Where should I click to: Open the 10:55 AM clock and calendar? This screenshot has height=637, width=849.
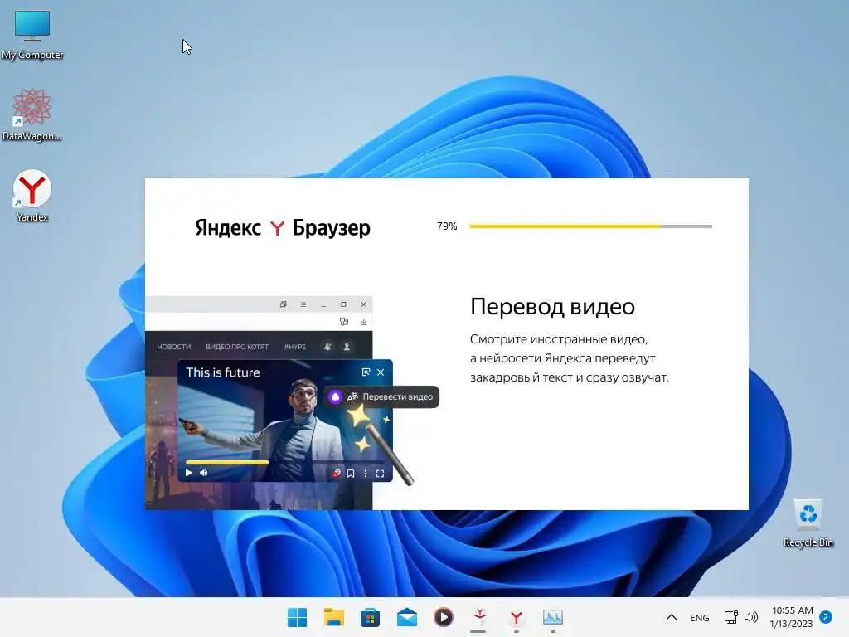(x=791, y=617)
